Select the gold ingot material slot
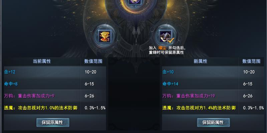 104,36
